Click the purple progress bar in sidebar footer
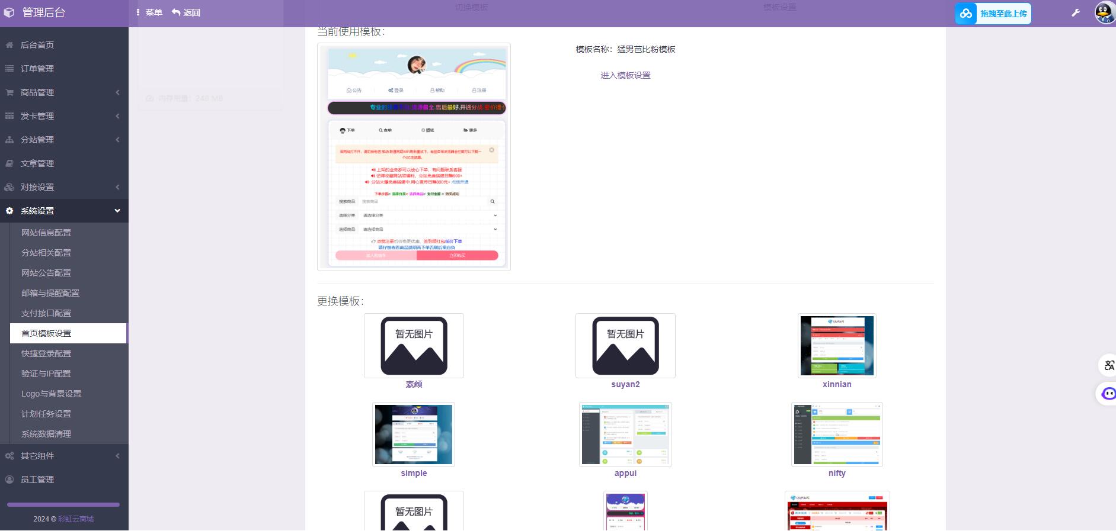This screenshot has width=1116, height=531. pos(63,505)
